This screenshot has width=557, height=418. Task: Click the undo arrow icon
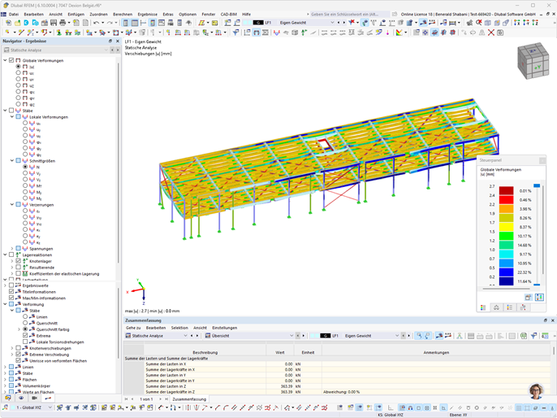pos(97,23)
